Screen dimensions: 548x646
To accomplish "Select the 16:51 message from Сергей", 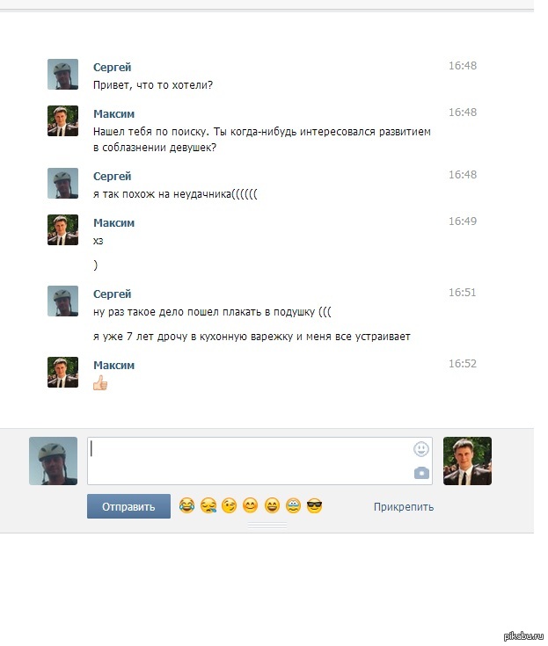I will [x=262, y=316].
